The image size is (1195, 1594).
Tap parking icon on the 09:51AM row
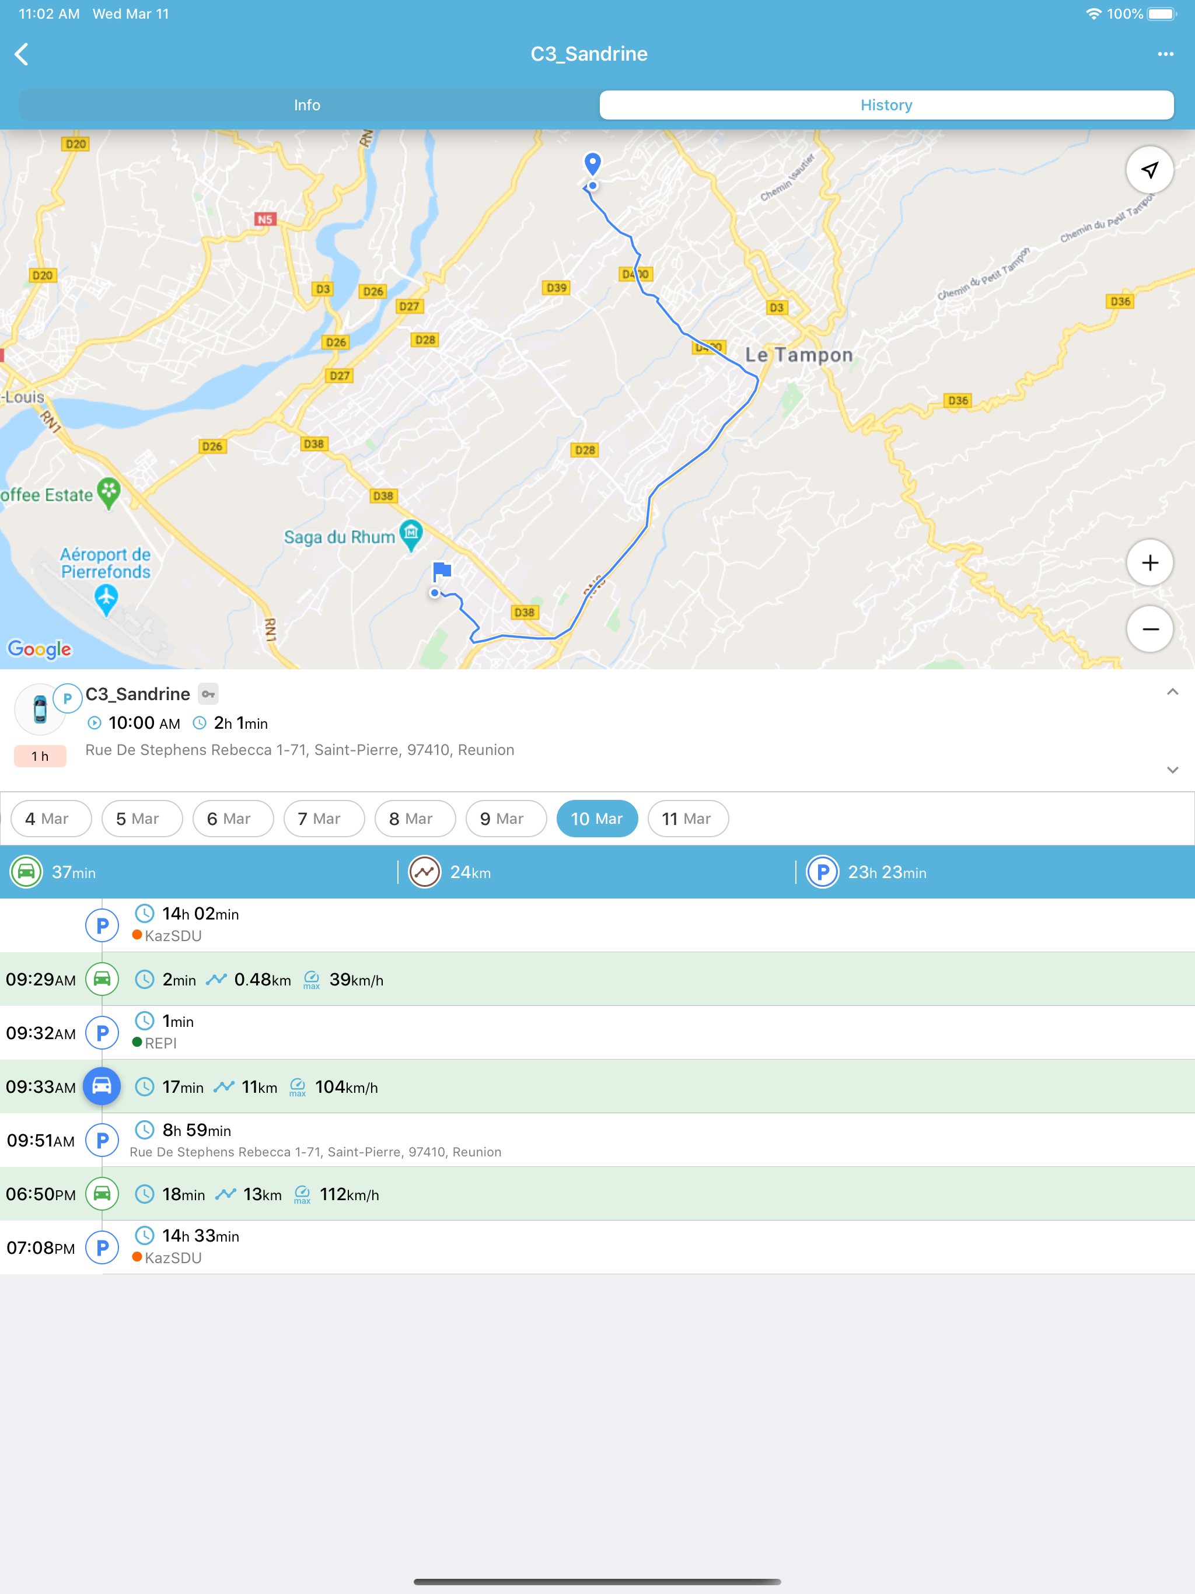point(102,1140)
